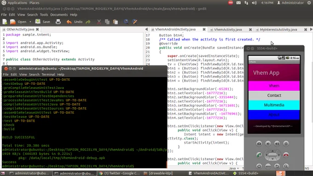Click the Print icon in gedit toolbar
The height and width of the screenshot is (176, 313).
click(58, 22)
